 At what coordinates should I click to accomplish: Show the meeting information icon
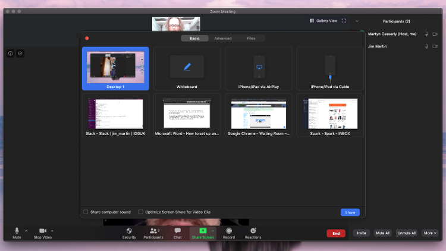[11, 54]
